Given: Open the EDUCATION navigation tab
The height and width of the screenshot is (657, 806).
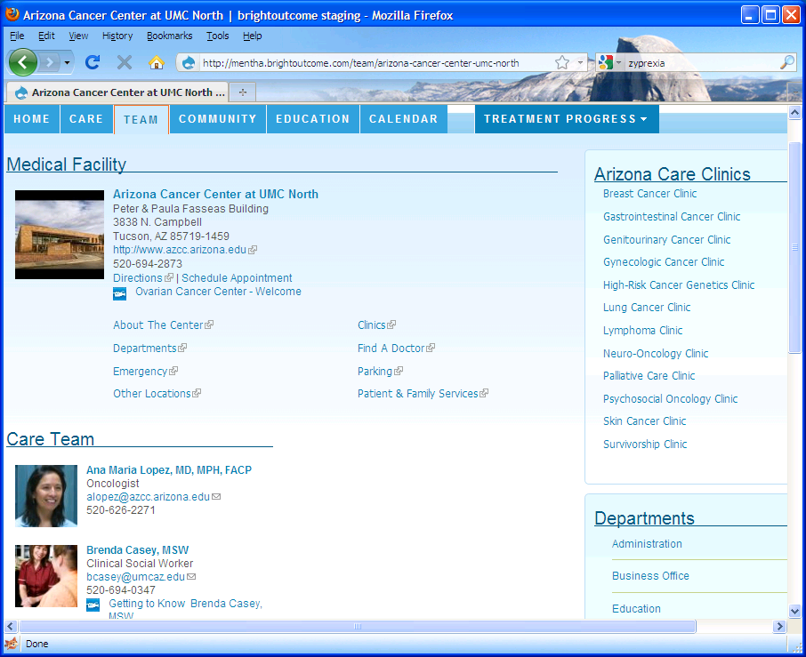Looking at the screenshot, I should point(312,119).
